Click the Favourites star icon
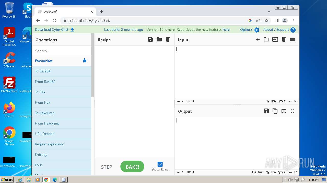The height and width of the screenshot is (183, 327). coord(85,60)
